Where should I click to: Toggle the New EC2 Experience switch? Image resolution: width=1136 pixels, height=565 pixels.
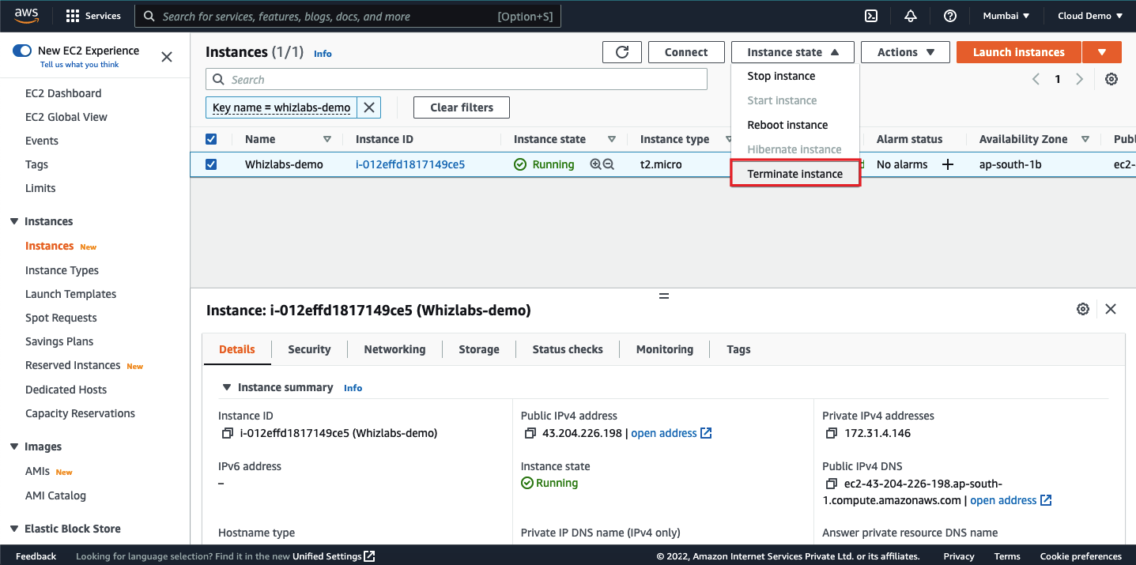tap(22, 51)
